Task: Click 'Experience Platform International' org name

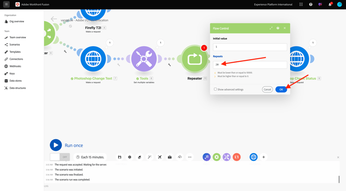Action: [273, 5]
